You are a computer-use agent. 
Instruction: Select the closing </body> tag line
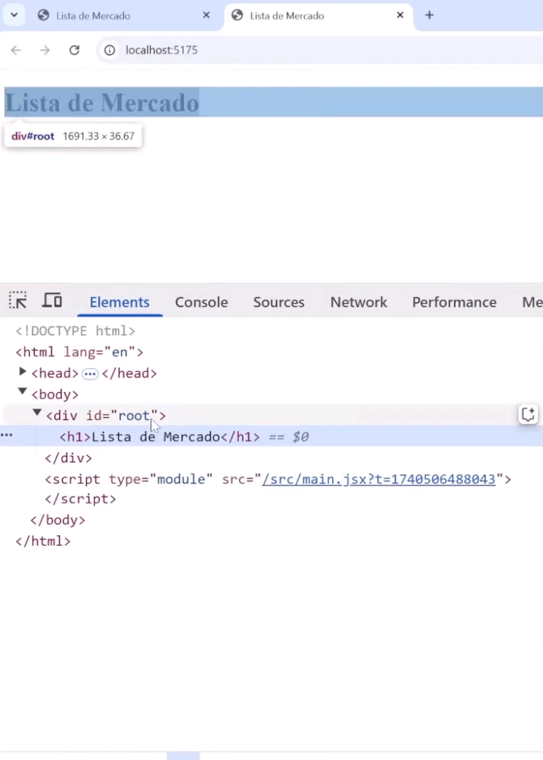pos(58,520)
